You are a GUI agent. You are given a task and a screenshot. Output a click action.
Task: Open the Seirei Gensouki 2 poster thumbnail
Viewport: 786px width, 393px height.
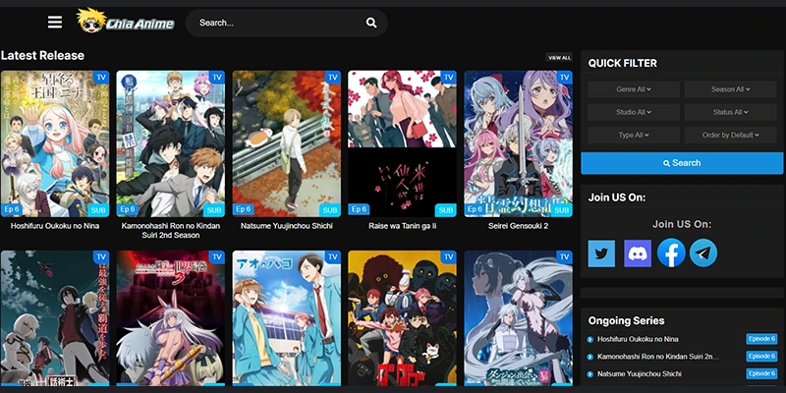pos(518,143)
